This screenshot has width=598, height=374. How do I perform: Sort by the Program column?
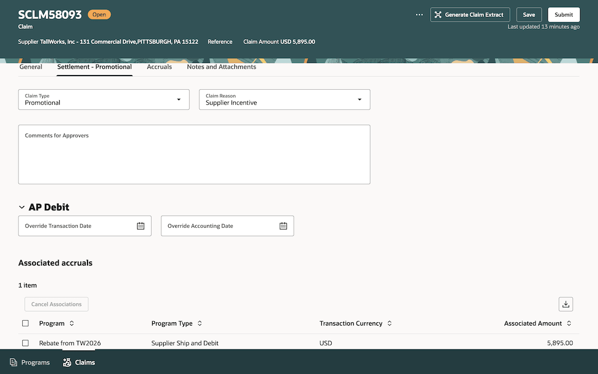[x=72, y=323]
